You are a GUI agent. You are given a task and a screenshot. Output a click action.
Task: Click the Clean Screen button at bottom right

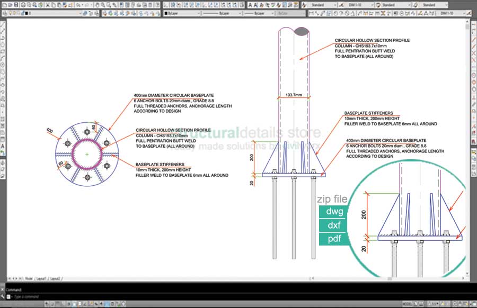(x=474, y=303)
